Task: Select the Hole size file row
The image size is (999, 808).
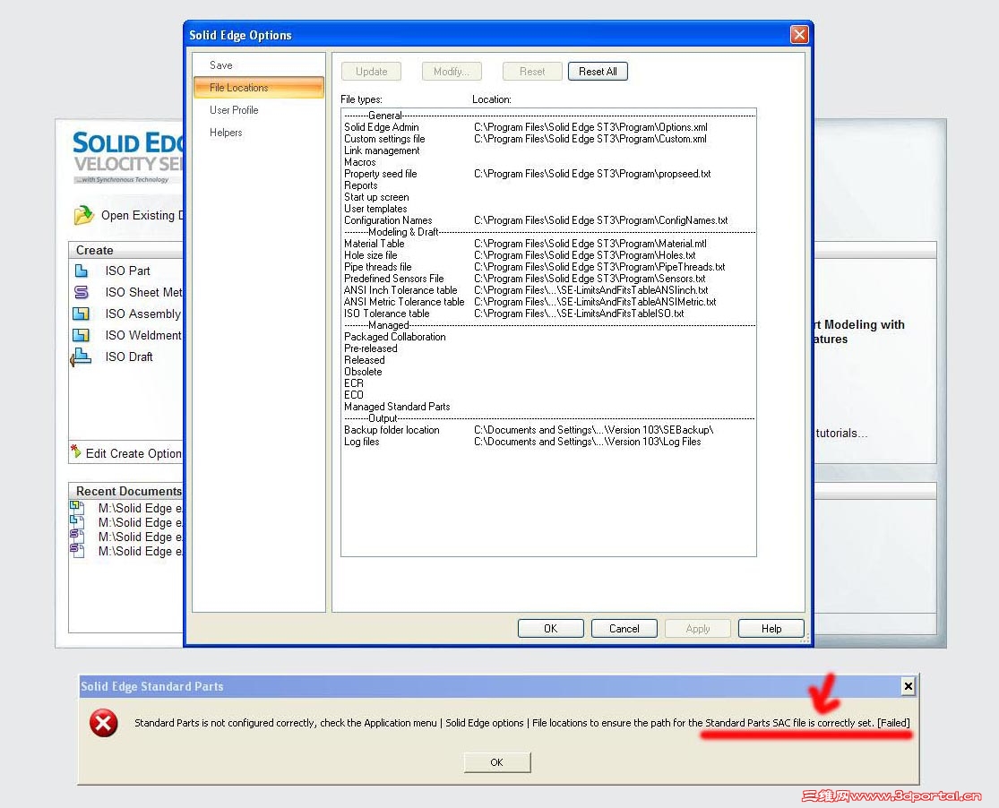Action: click(548, 255)
